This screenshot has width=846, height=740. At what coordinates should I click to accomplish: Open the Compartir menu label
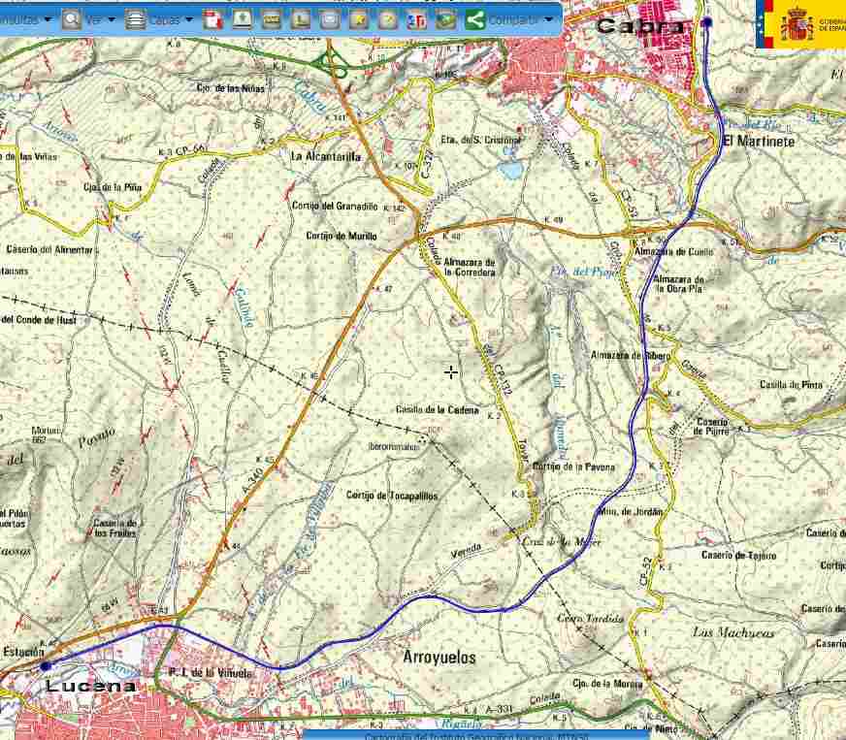coord(514,19)
